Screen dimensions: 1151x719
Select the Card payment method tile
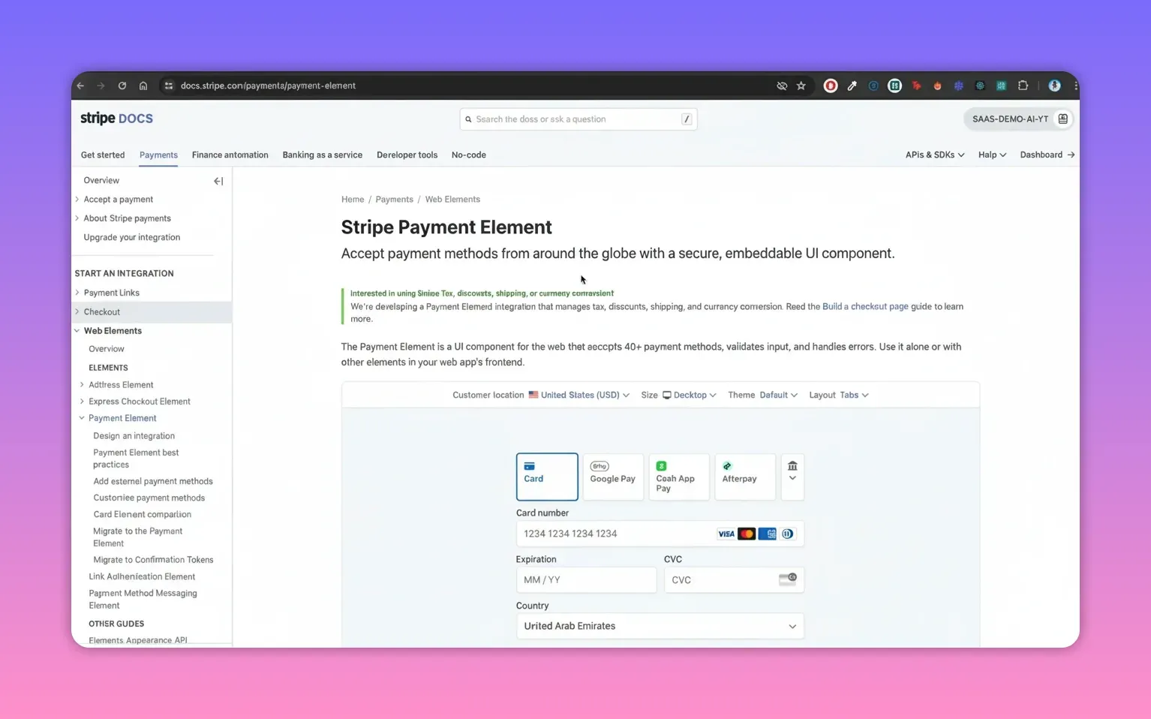coord(546,476)
